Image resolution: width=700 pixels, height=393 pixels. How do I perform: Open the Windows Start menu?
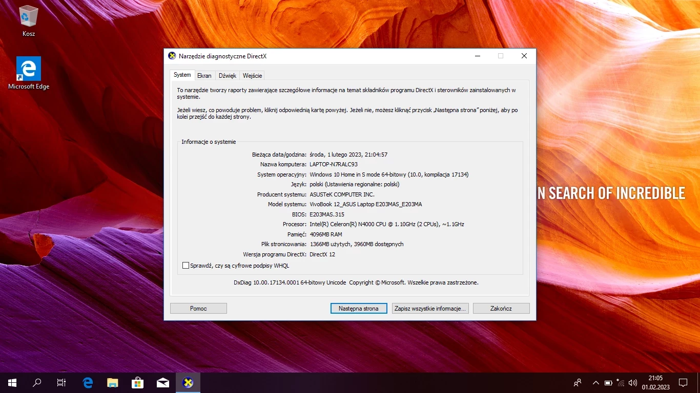12,382
